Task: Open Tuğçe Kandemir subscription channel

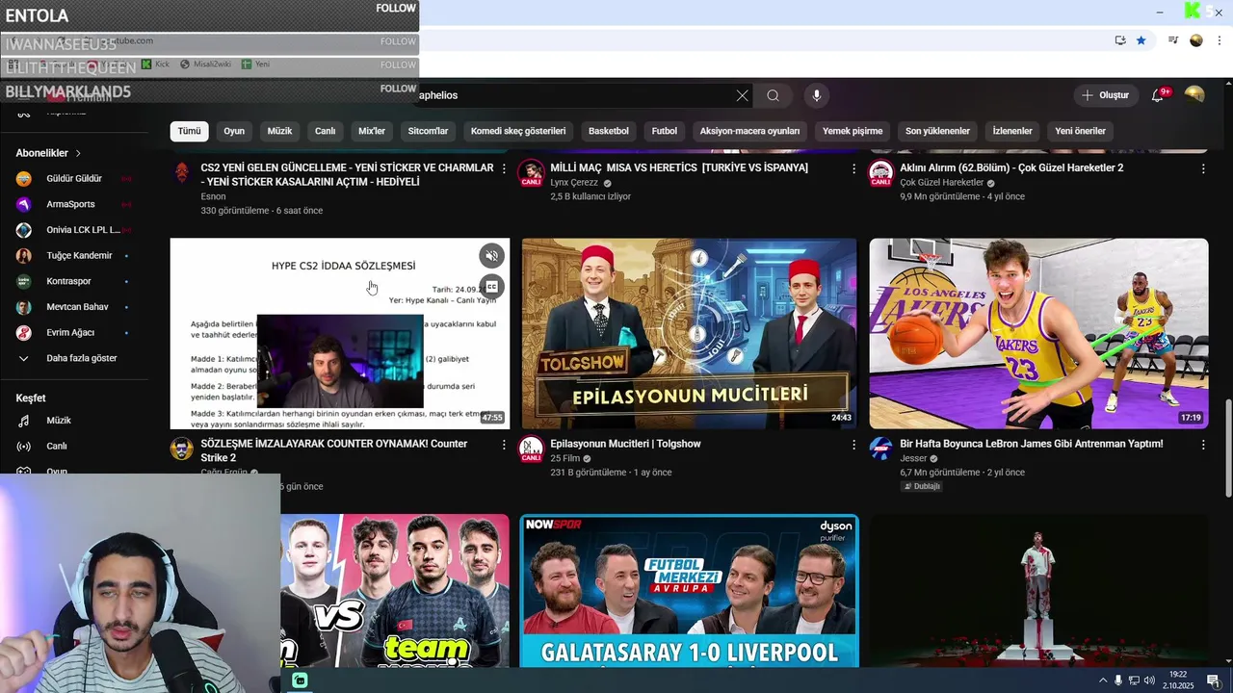Action: (75, 256)
